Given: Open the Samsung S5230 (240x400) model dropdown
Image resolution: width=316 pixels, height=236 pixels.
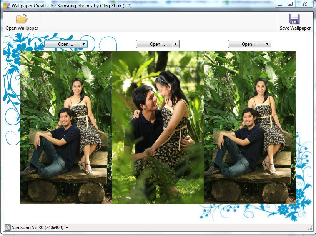Looking at the screenshot, I should click(40, 228).
